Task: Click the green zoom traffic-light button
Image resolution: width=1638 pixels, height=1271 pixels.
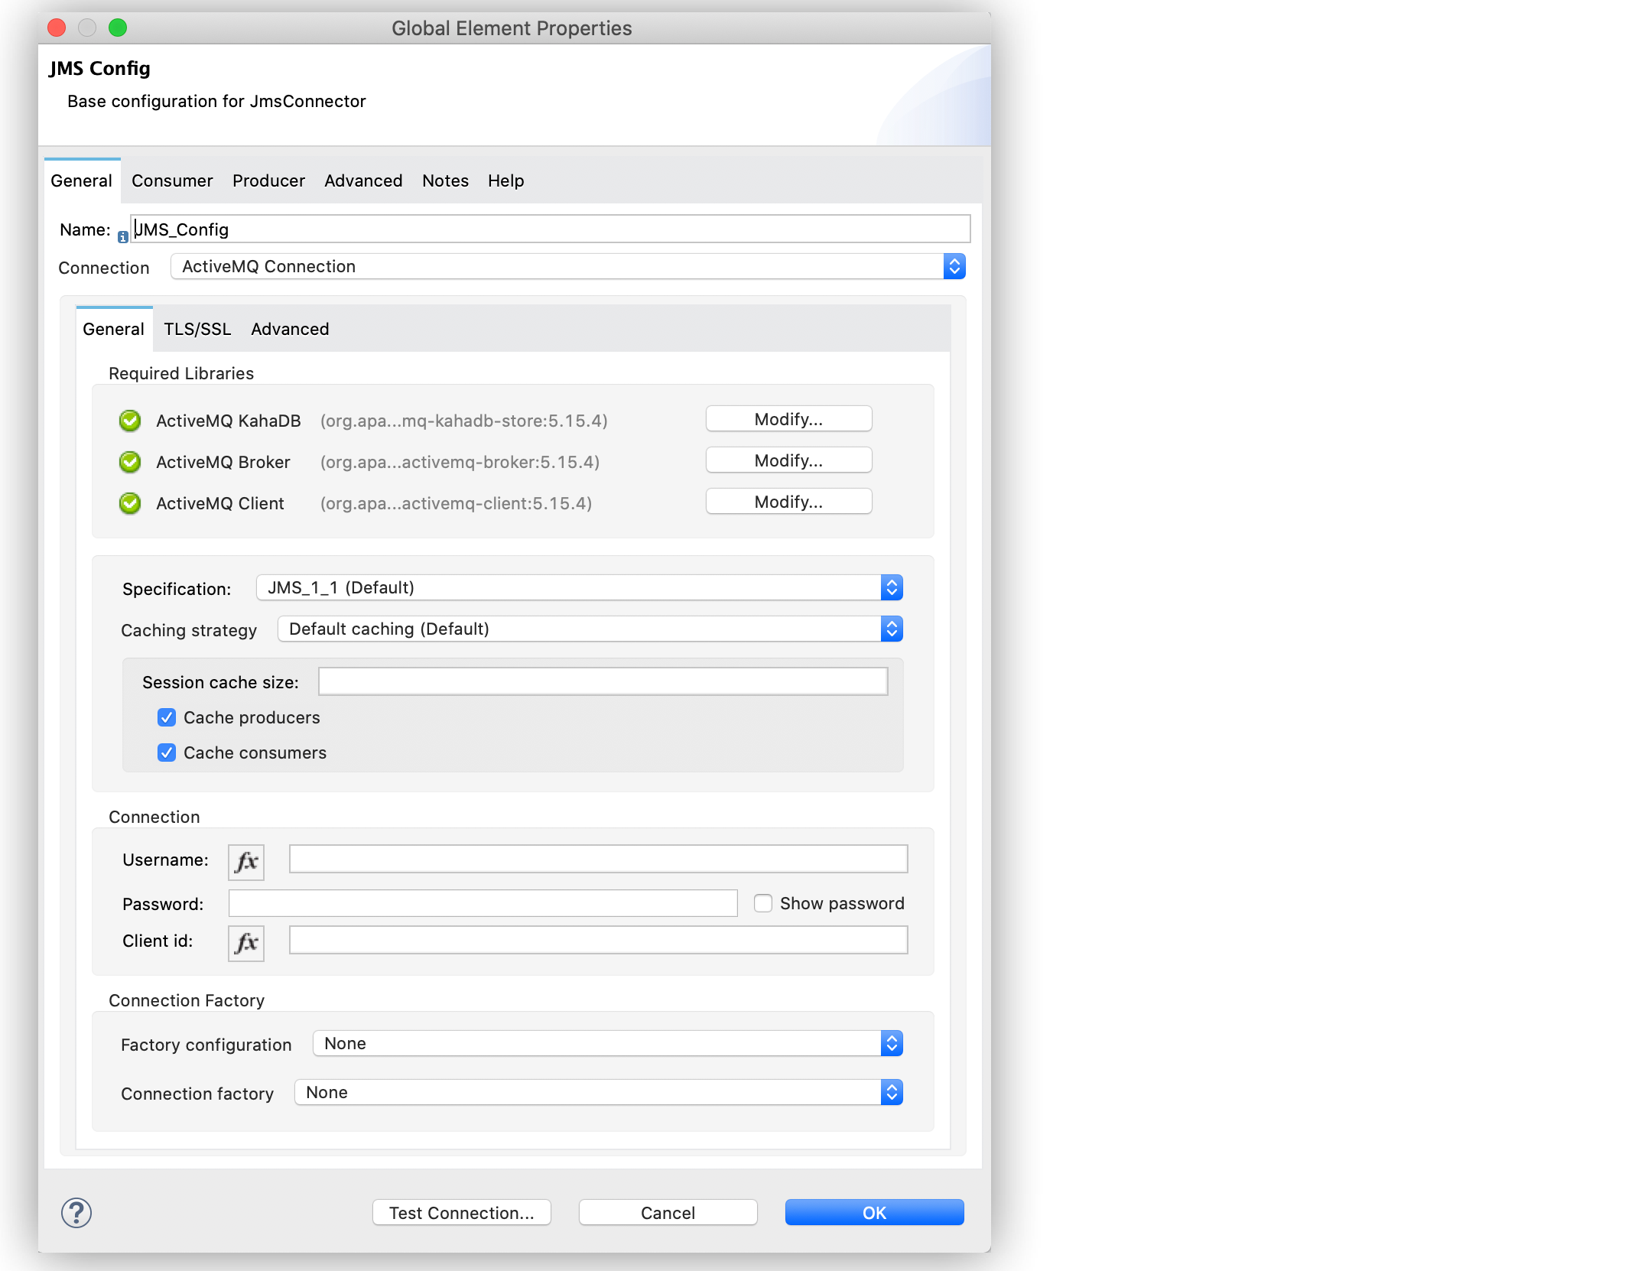Action: coord(118,28)
